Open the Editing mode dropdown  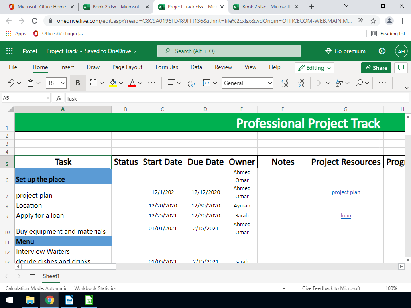click(x=314, y=68)
